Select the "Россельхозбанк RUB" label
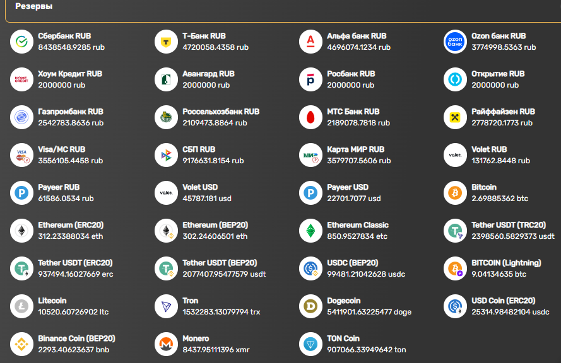Viewport: 561px width, 363px height. click(221, 112)
